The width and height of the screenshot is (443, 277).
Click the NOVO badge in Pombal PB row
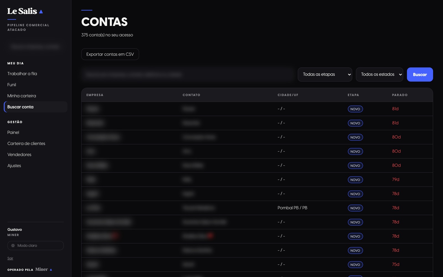(x=355, y=208)
